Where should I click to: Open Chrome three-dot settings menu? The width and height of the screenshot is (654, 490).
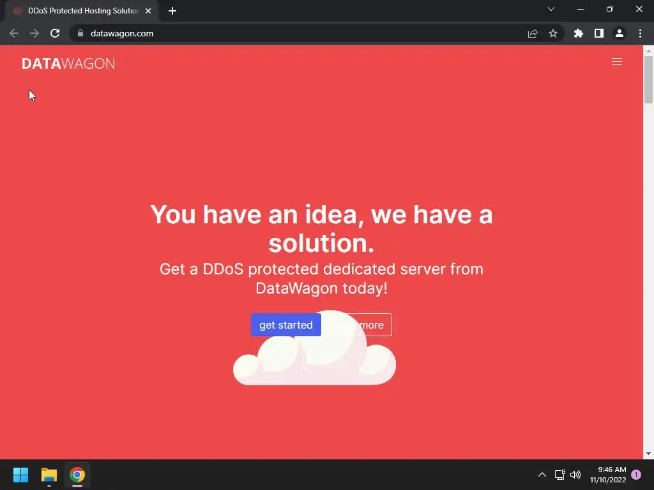[640, 33]
